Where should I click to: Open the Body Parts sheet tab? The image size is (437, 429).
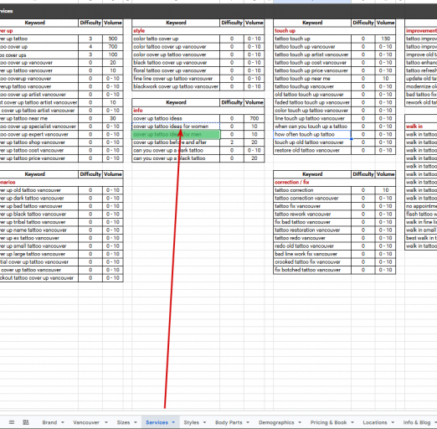(x=229, y=422)
